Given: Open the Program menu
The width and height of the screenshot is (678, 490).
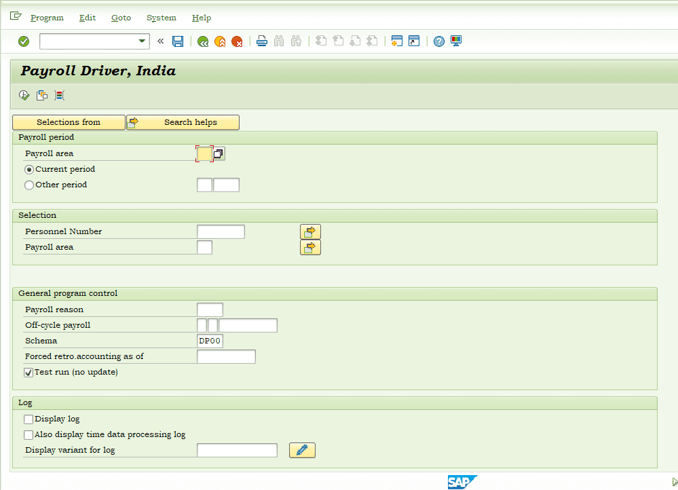Looking at the screenshot, I should (x=47, y=18).
